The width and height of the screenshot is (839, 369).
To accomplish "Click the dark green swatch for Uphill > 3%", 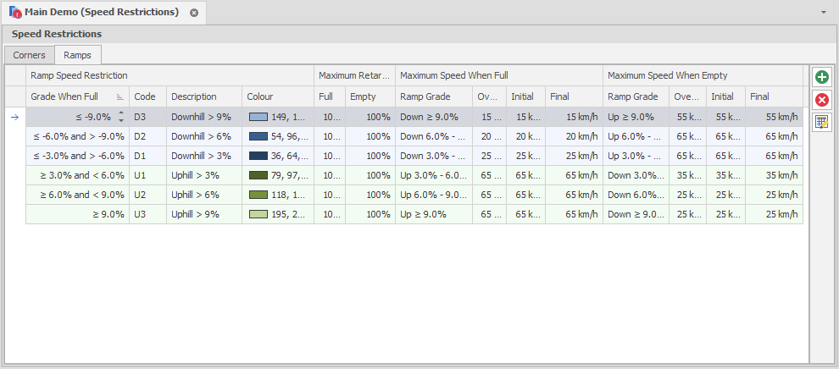I will 258,175.
